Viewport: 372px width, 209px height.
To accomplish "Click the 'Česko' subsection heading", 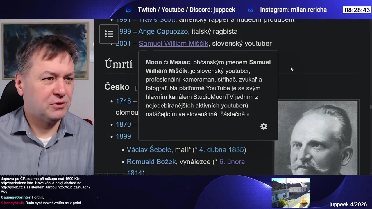I will (117, 87).
